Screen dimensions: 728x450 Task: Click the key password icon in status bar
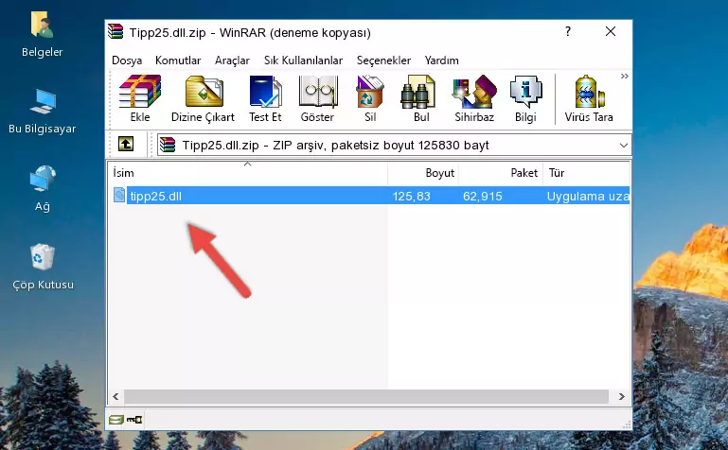(x=134, y=420)
